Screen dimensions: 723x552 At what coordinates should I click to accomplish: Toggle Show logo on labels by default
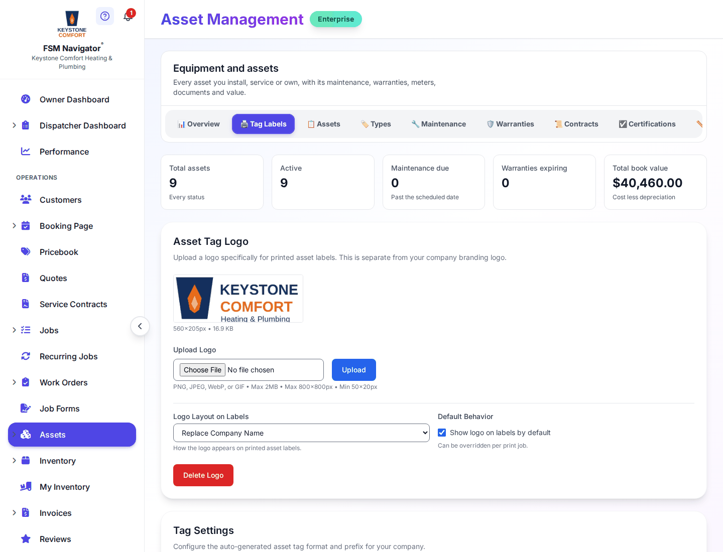coord(442,433)
